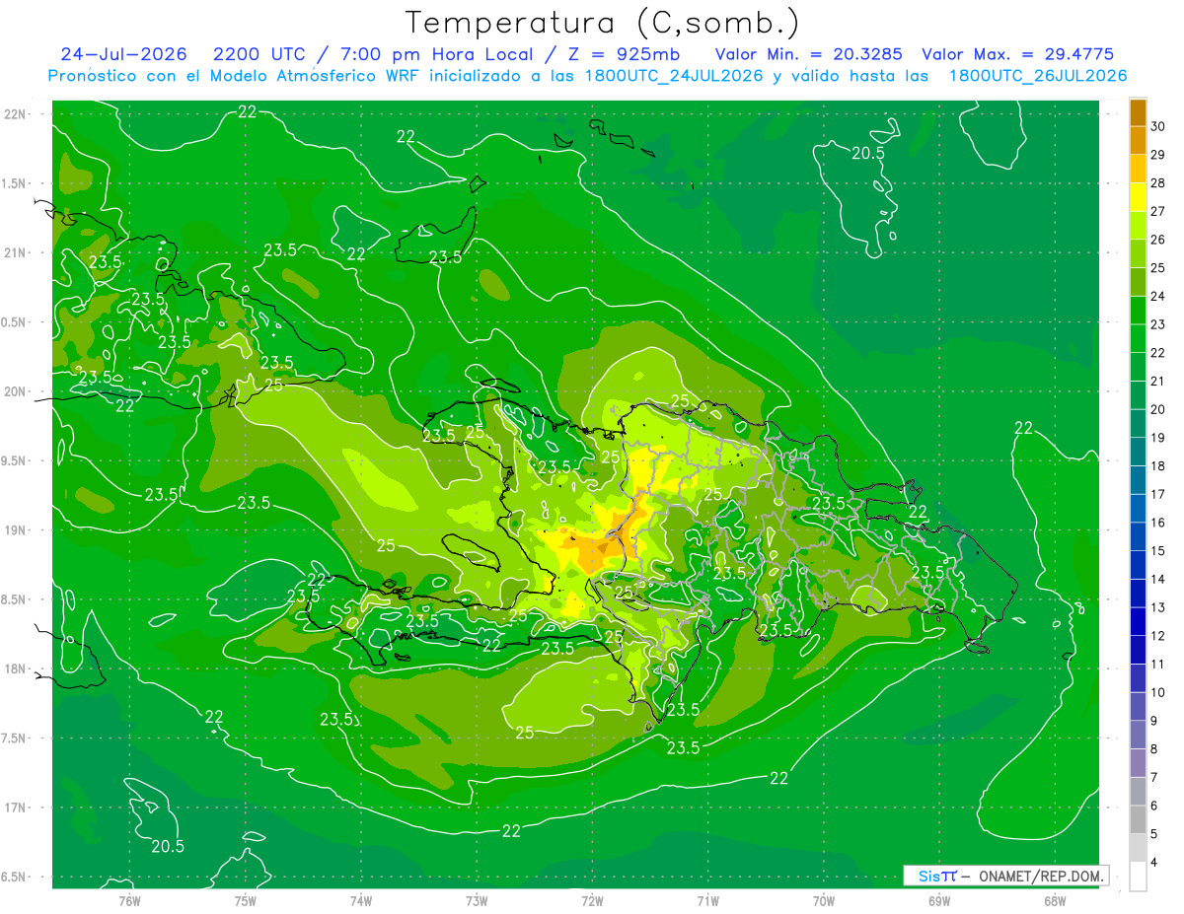The image size is (1184, 914).
Task: Click the 'Temperatura (C,somb.)' map title
Action: [x=603, y=23]
